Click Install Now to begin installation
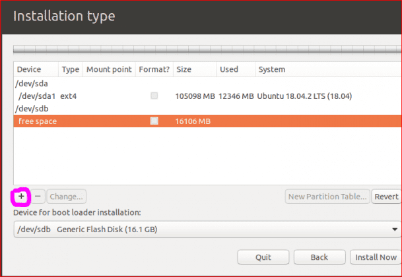Image resolution: width=402 pixels, height=277 pixels. click(374, 257)
